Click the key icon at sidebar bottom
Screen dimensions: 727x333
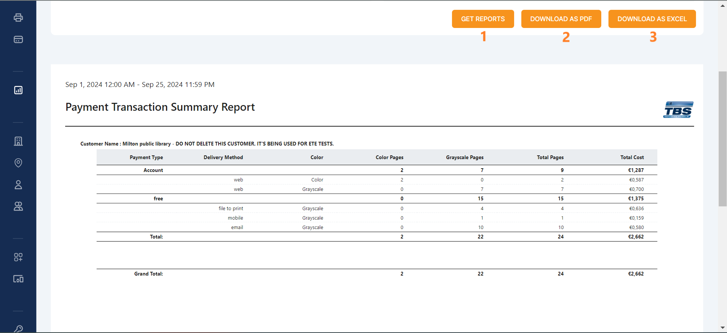[18, 328]
